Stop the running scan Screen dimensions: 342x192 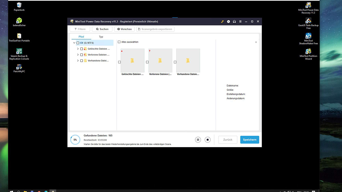[x=208, y=140]
